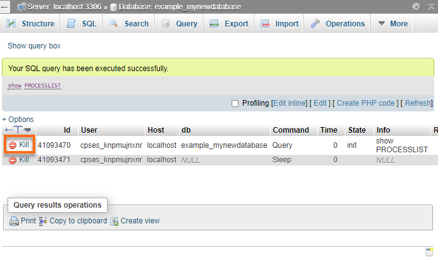Click Create view link

click(x=135, y=221)
